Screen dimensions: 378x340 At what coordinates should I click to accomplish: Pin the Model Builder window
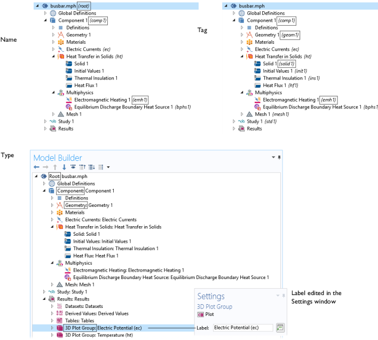click(x=279, y=157)
